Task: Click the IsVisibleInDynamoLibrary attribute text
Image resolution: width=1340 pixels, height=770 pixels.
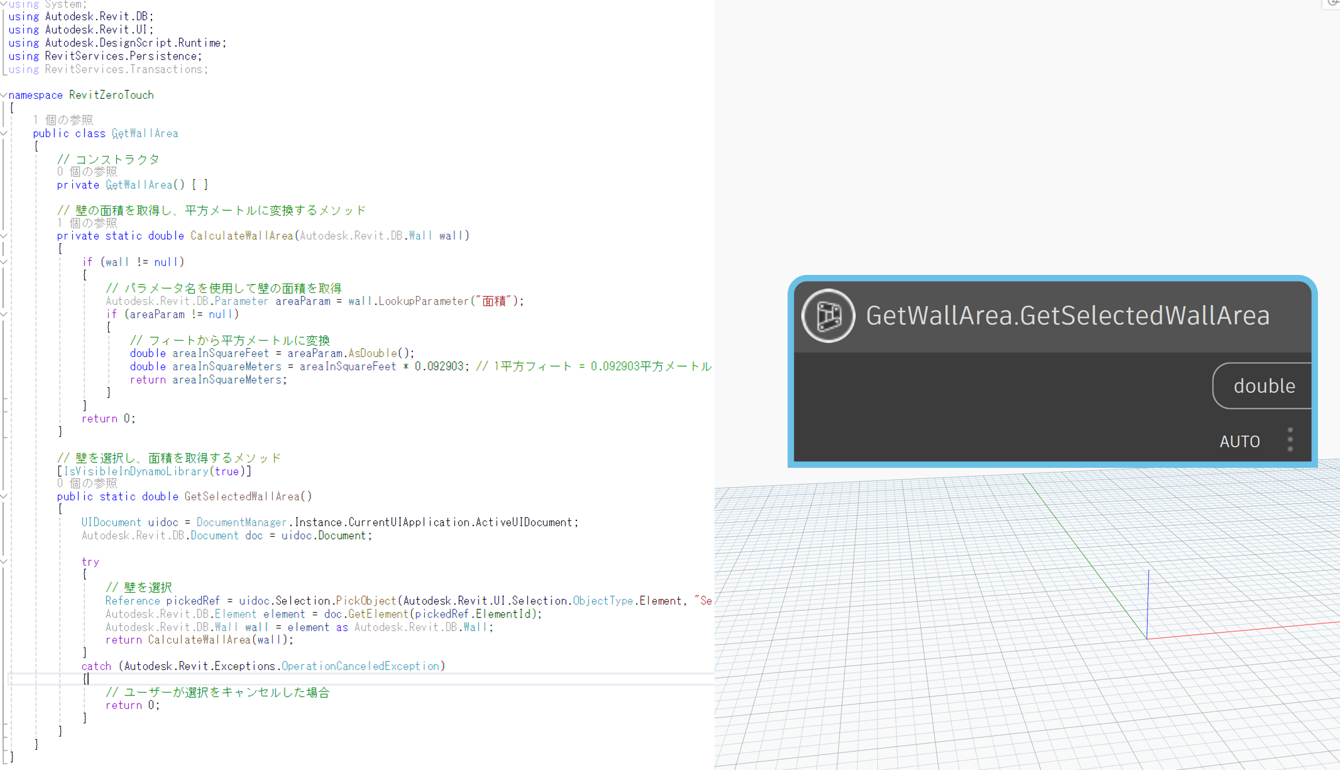Action: 136,471
